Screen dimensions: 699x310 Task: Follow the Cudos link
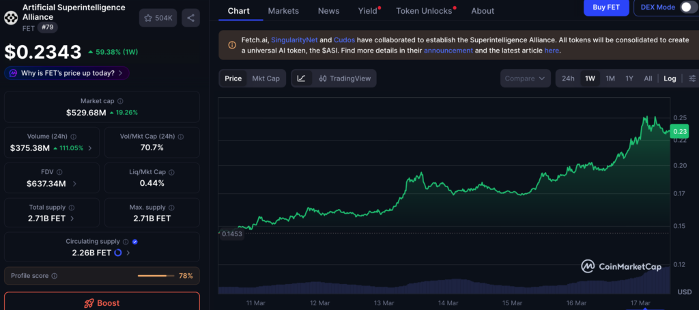coord(344,40)
